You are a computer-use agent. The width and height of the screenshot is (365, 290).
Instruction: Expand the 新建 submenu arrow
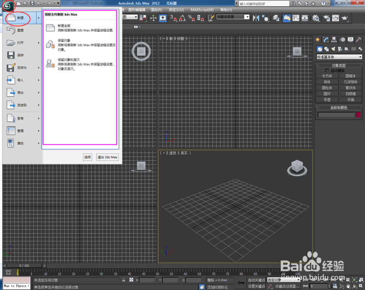tap(39, 18)
